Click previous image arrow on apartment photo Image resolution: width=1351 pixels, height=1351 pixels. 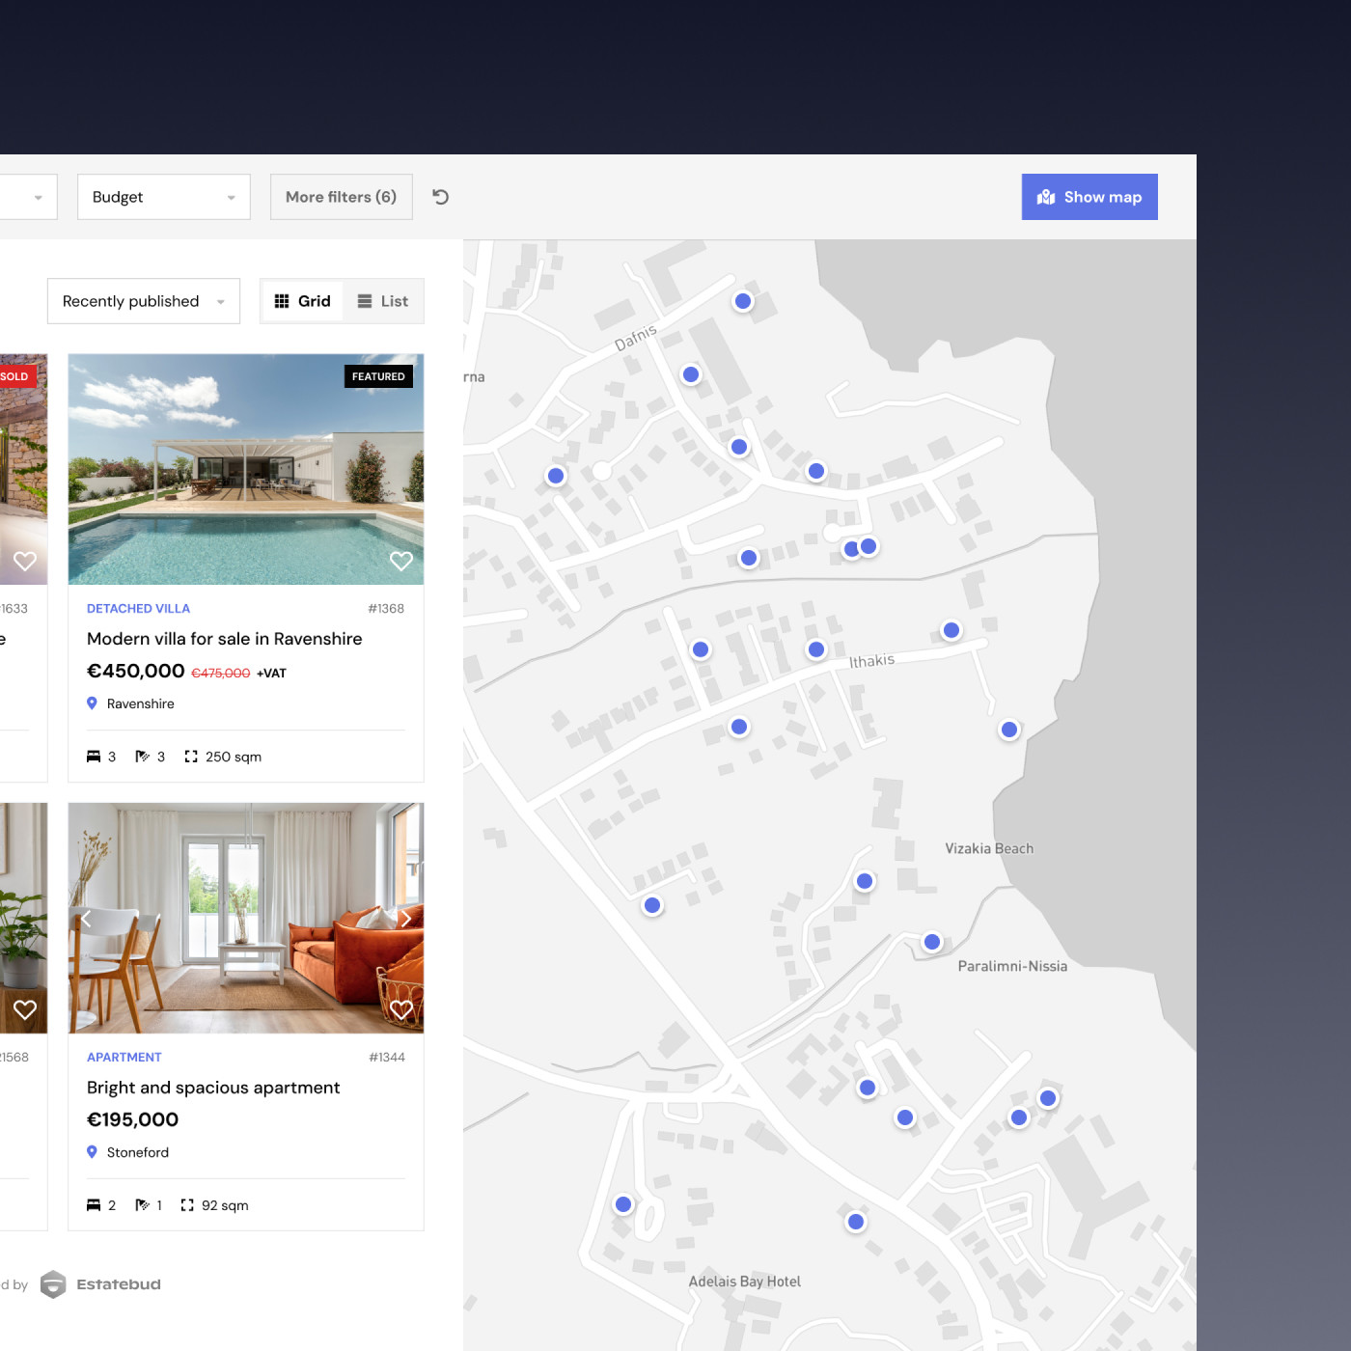tap(86, 919)
